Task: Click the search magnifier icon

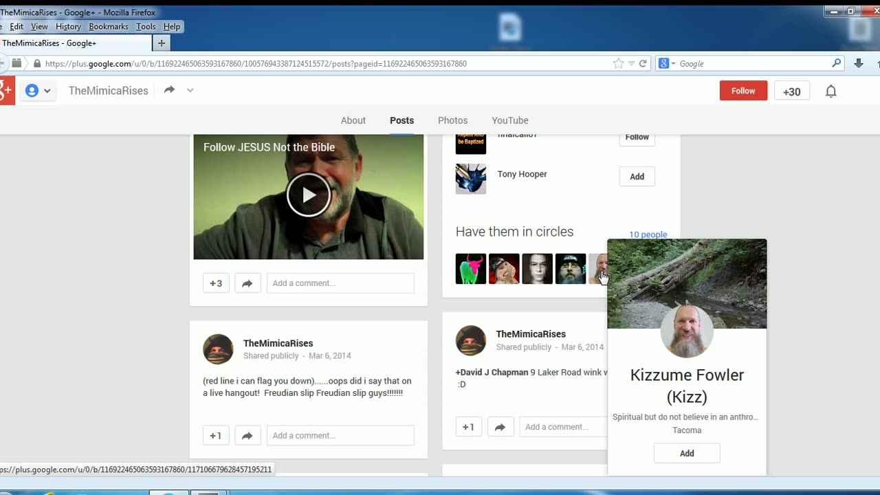Action: tap(837, 63)
